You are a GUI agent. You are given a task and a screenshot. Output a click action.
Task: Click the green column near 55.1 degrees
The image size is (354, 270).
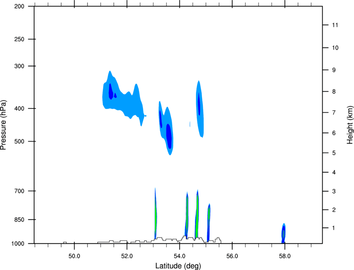(209, 222)
